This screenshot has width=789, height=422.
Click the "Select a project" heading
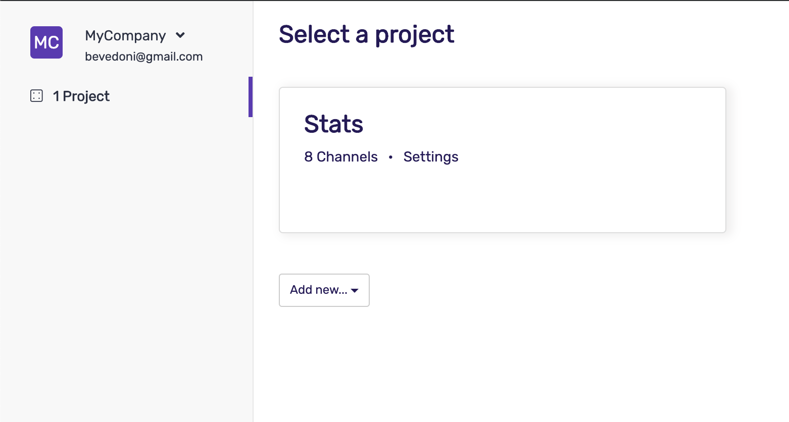(366, 34)
